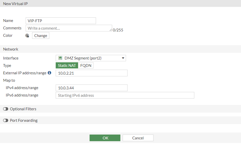Viewport: 241px width, 144px height.
Task: Open the Interface dropdown arrow
Action: click(123, 58)
